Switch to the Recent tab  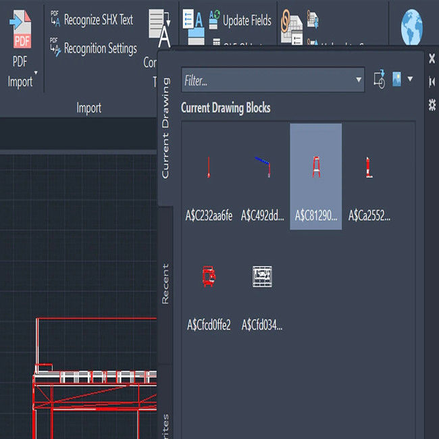point(166,284)
